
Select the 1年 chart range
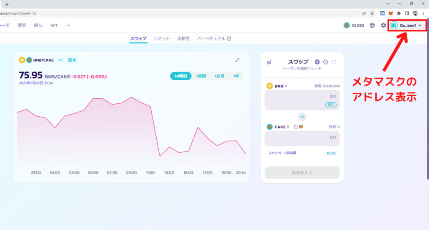[x=236, y=76]
